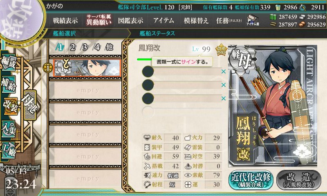Click the サーバ転属 異動願い transfer button
The height and width of the screenshot is (196, 327).
(99, 20)
